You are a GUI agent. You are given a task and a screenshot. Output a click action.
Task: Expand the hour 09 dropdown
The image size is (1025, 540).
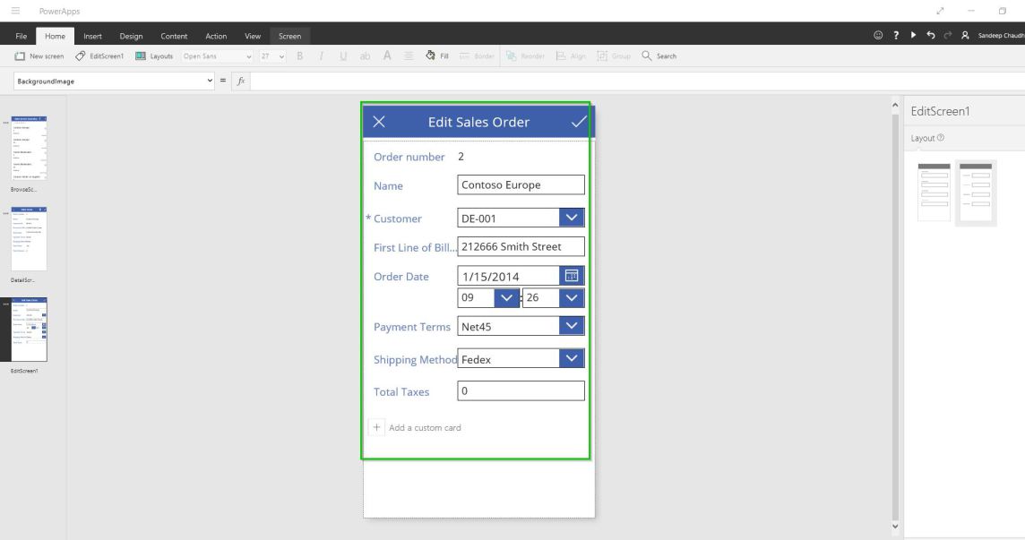(x=506, y=297)
